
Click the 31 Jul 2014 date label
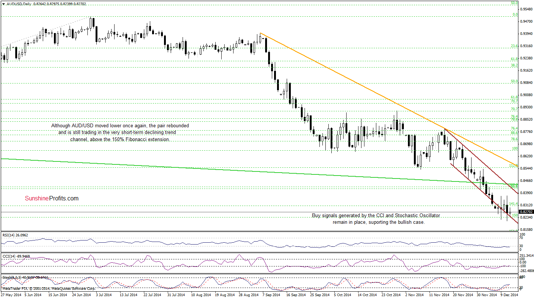coord(176,295)
